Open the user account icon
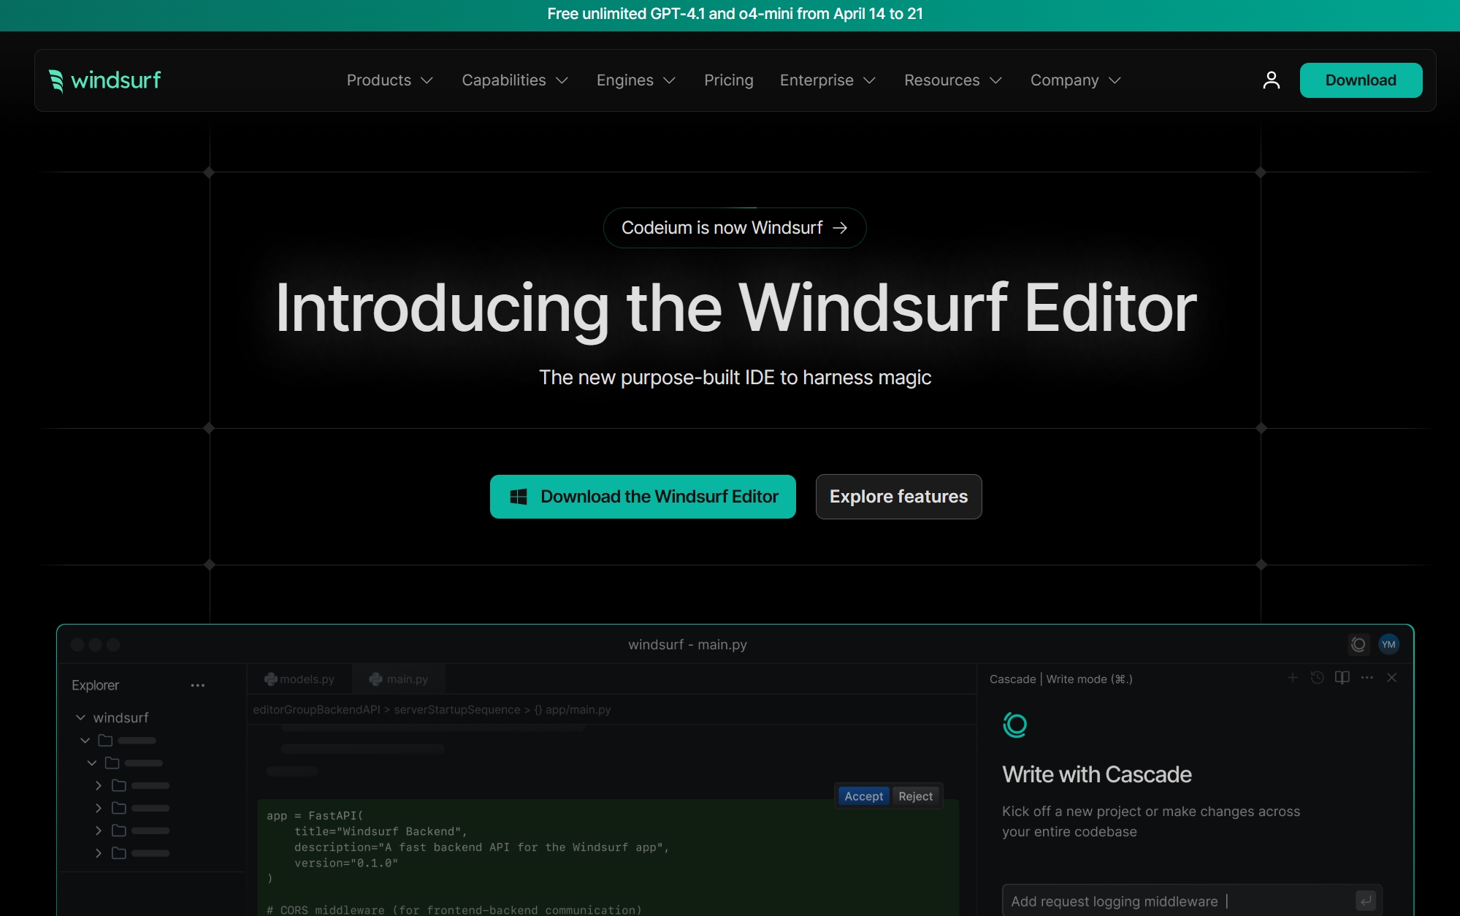The width and height of the screenshot is (1460, 916). tap(1271, 80)
